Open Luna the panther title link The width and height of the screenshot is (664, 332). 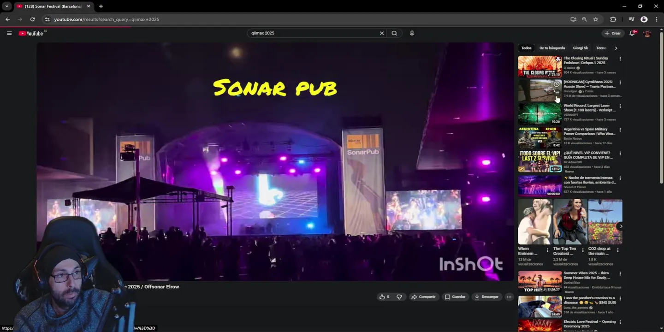coord(589,300)
